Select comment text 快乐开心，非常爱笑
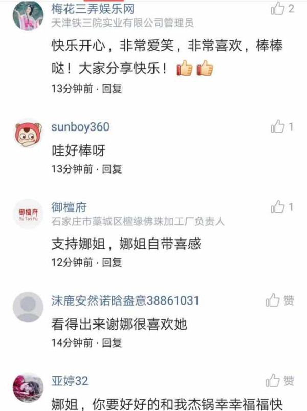307x411 pixels. click(113, 46)
